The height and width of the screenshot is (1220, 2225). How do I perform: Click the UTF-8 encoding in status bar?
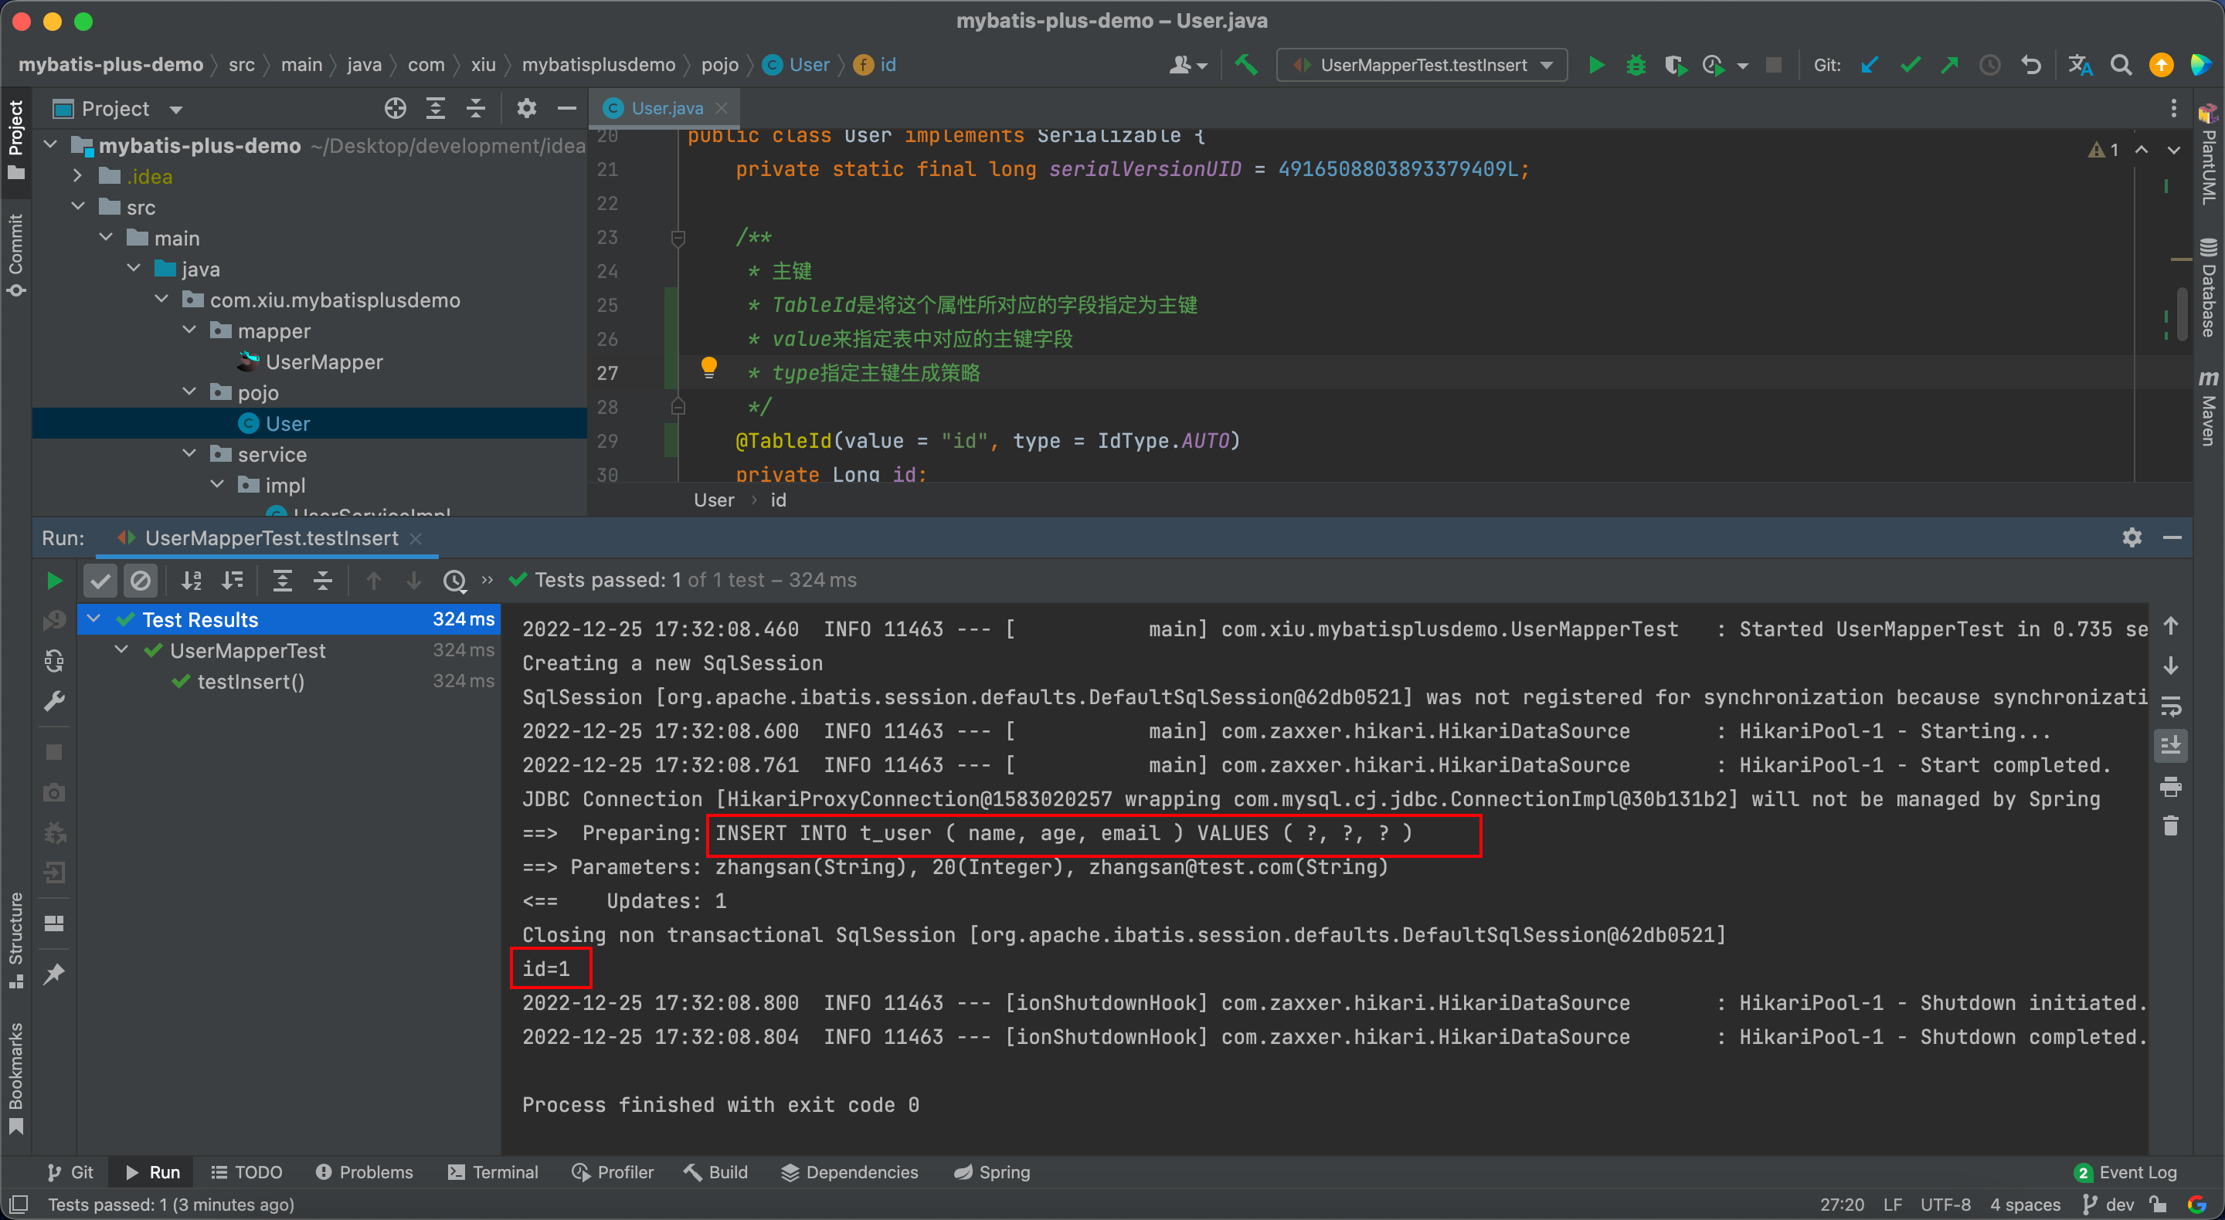tap(1945, 1205)
